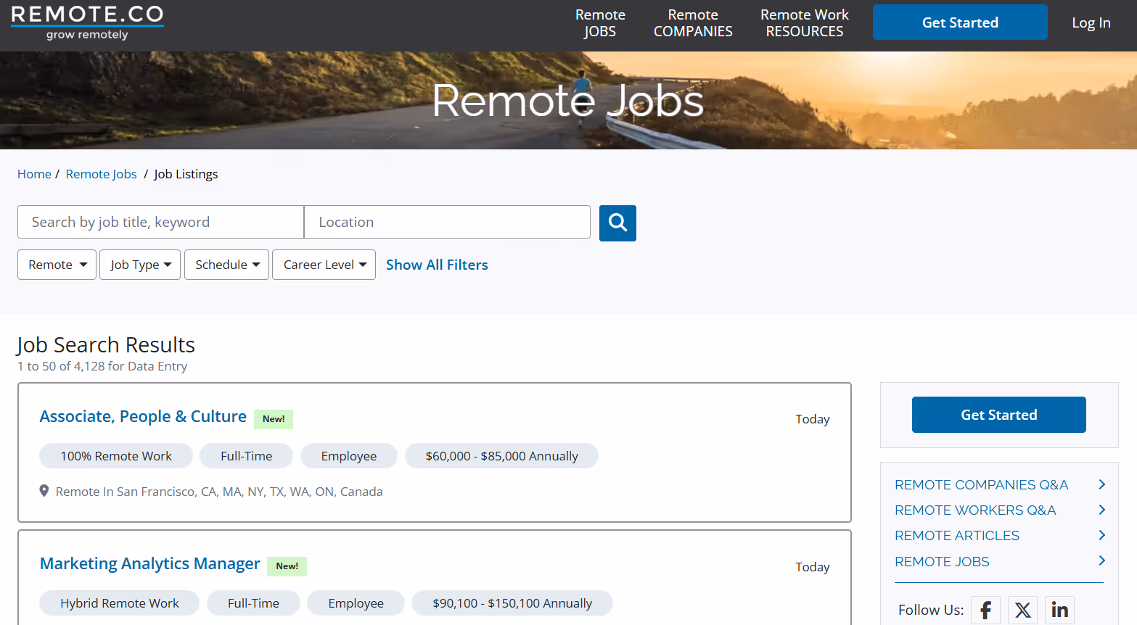
Task: Click chevron next to Remote Workers Q&A
Action: 1101,510
